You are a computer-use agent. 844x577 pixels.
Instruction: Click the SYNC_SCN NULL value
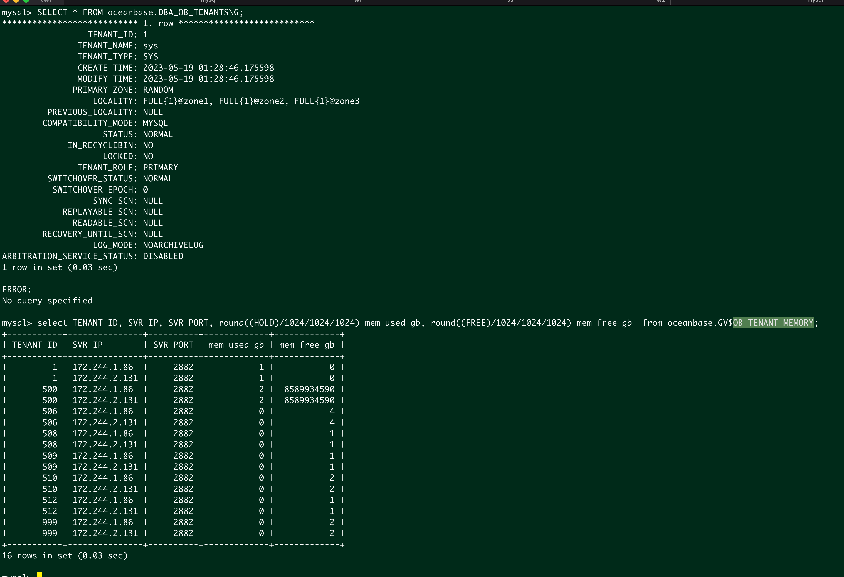pos(153,201)
